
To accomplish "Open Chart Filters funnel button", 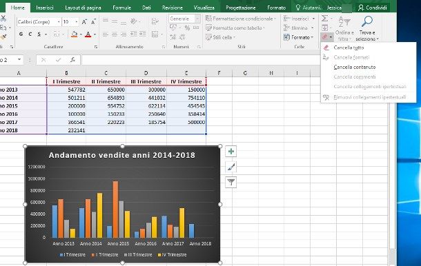I will 231,183.
